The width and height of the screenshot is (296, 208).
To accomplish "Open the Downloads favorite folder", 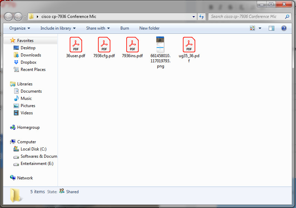I will (x=30, y=55).
